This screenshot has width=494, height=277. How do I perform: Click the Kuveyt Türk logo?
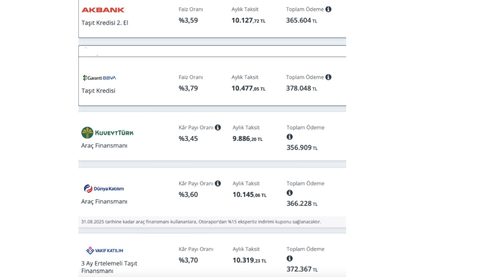point(107,133)
